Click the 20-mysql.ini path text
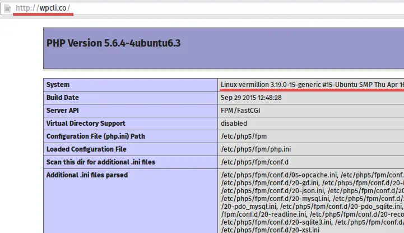The image size is (404, 233). point(275,199)
